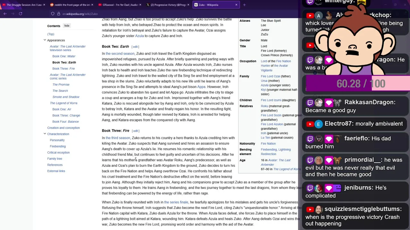Viewport: 410px width, 230px height.
Task: Go to Creation and conception section
Action: [63, 128]
